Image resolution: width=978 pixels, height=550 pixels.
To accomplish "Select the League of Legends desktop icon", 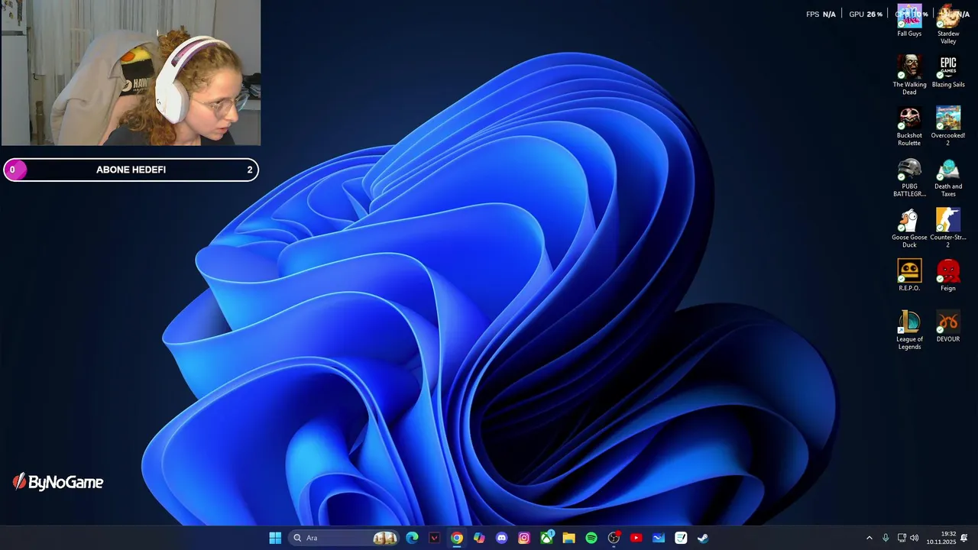I will click(909, 330).
